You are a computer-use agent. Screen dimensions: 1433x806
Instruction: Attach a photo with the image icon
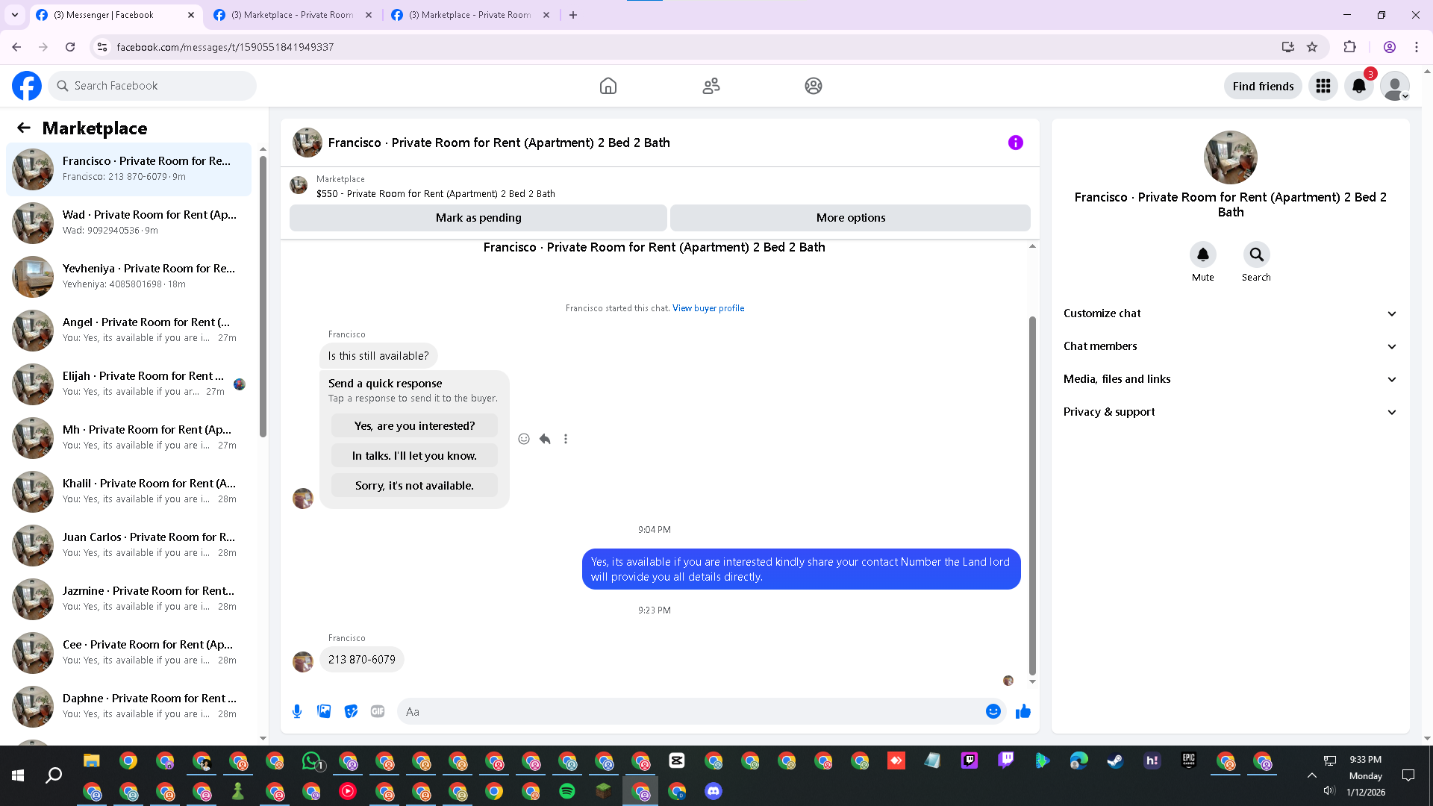click(x=324, y=711)
